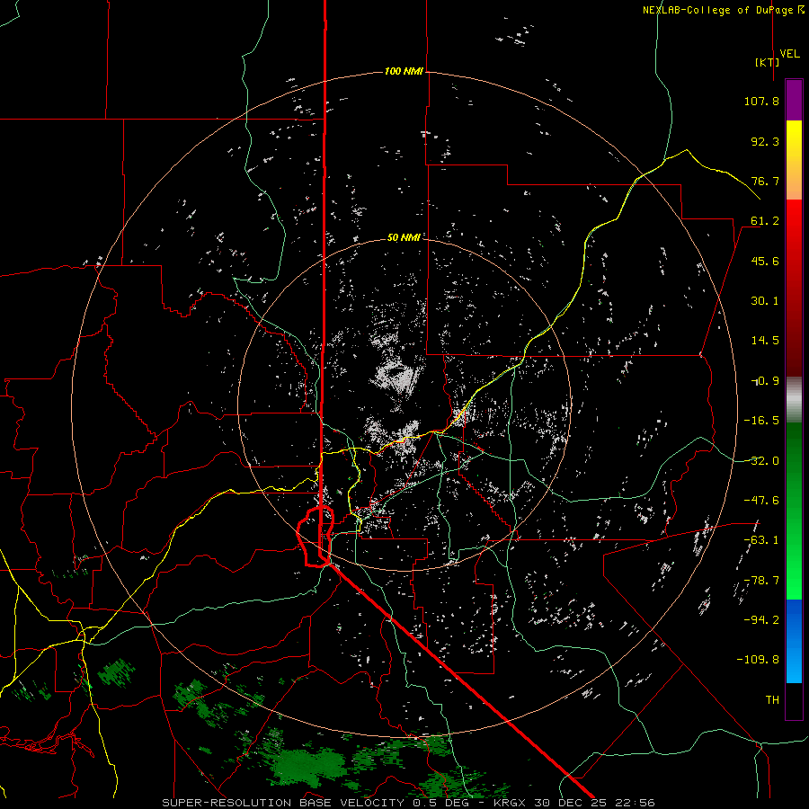The image size is (809, 809).
Task: Click the VEL legend heading
Action: coord(789,54)
